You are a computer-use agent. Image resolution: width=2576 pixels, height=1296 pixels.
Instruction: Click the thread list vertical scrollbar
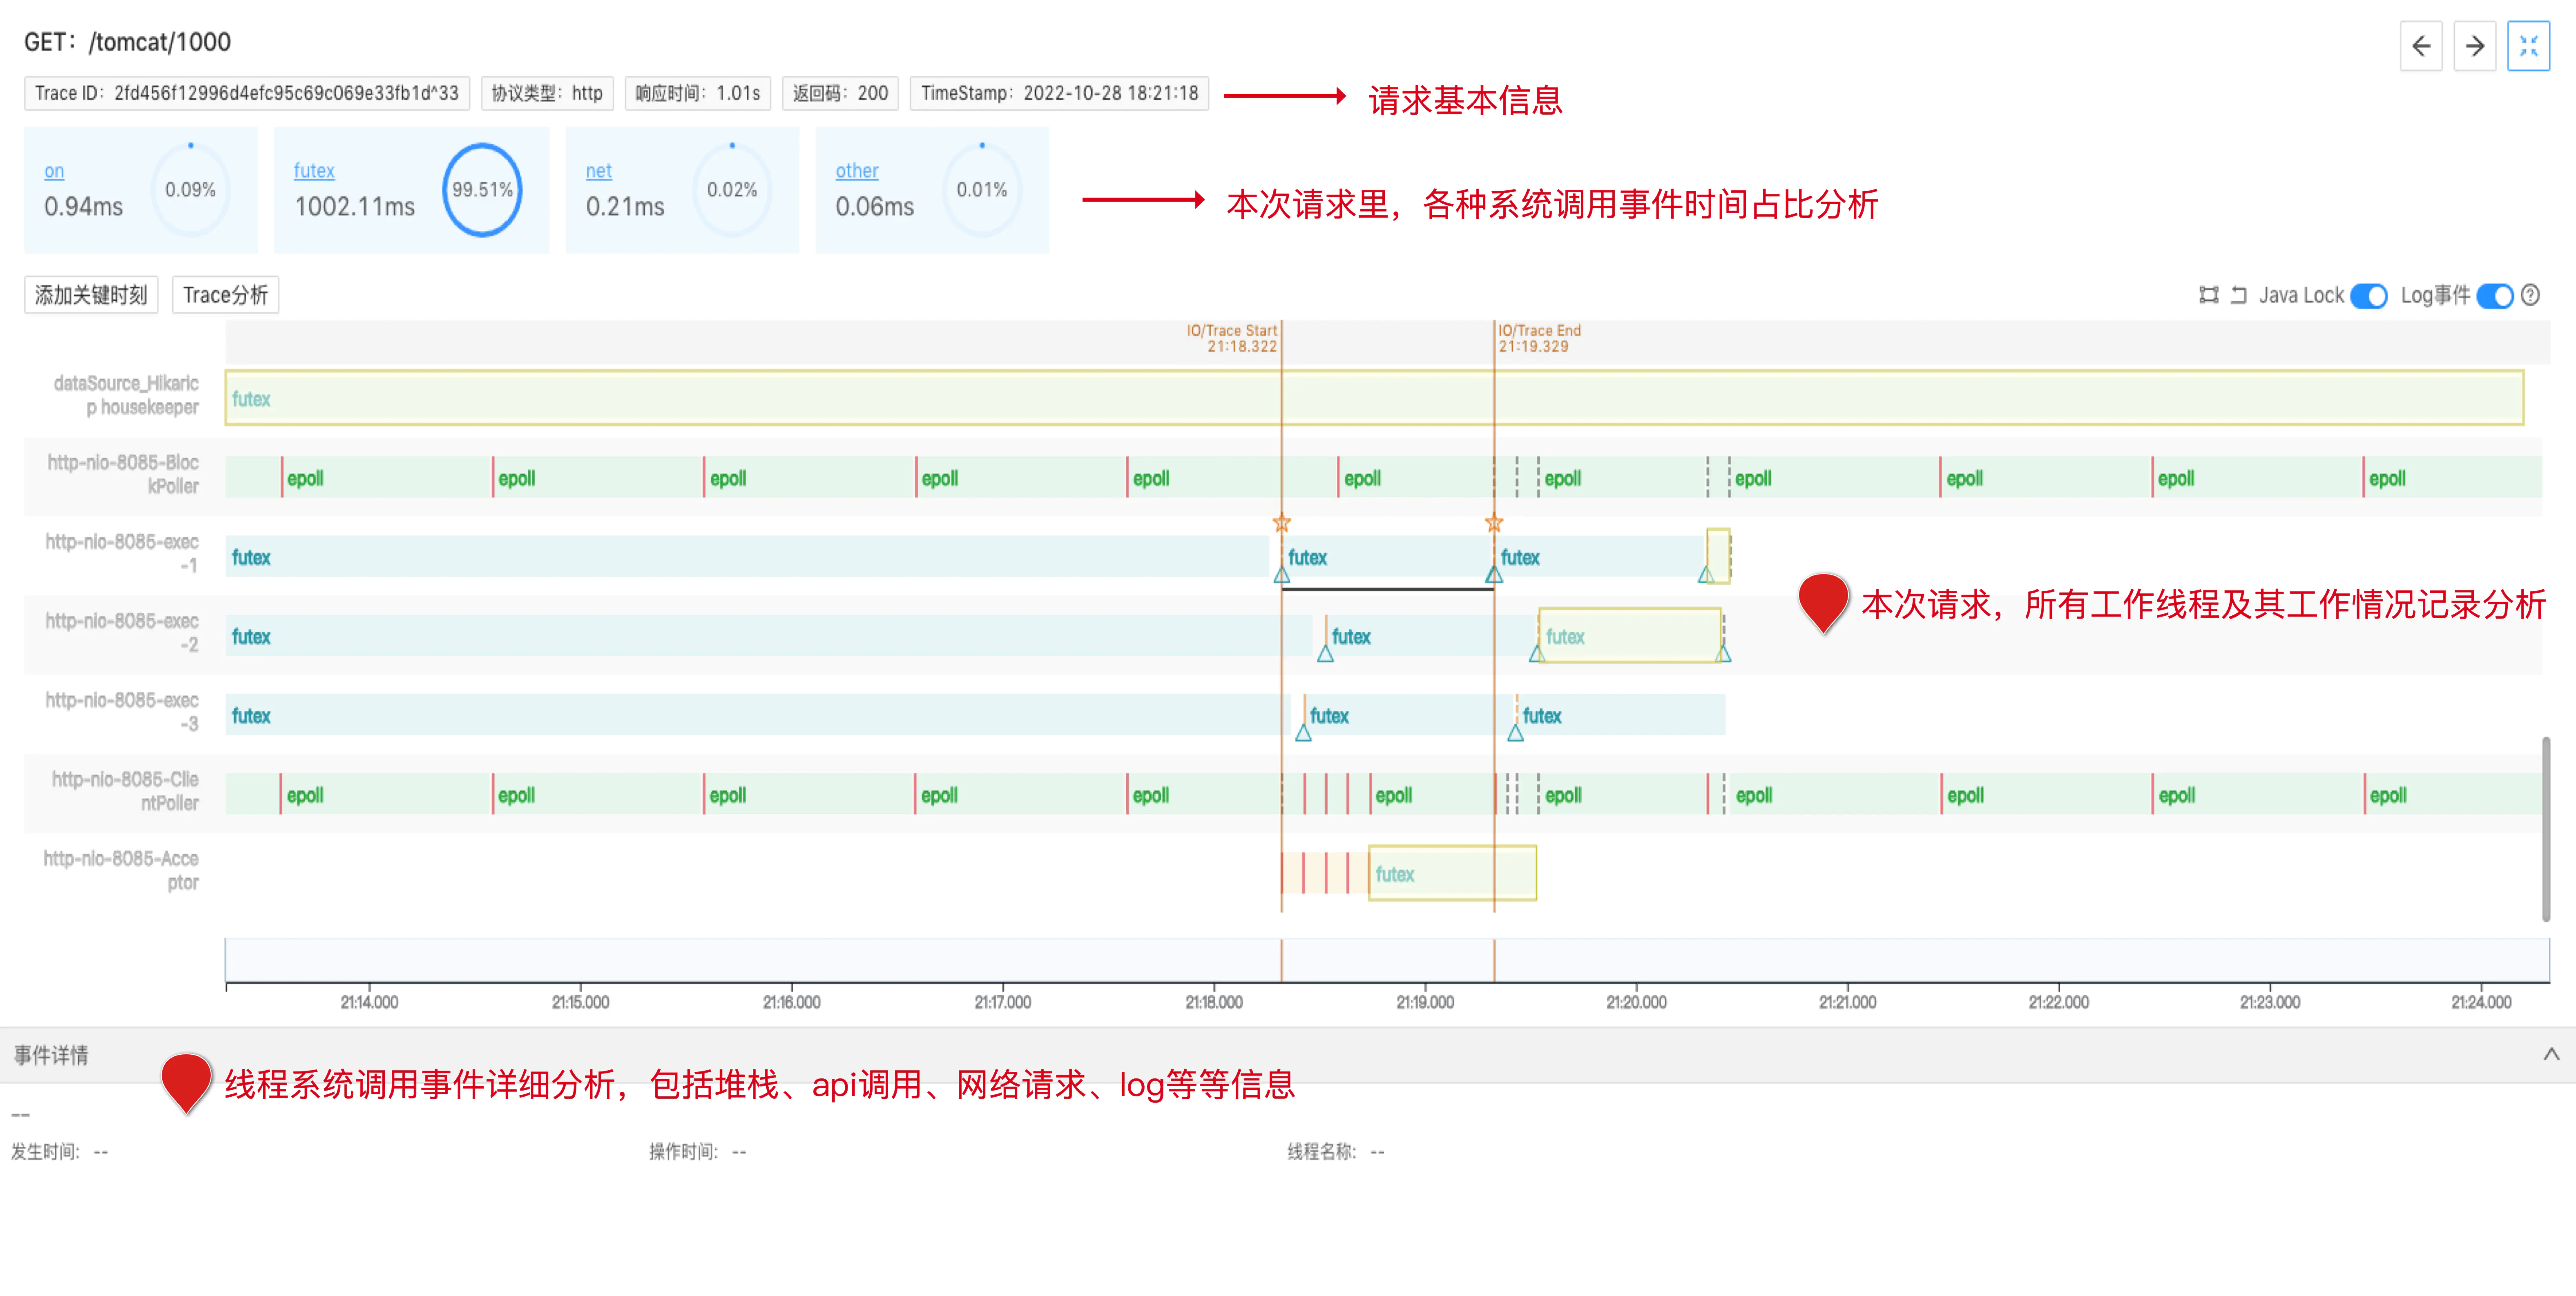click(x=2546, y=829)
